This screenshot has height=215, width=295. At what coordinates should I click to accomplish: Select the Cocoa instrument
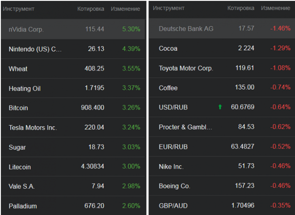pos(168,48)
